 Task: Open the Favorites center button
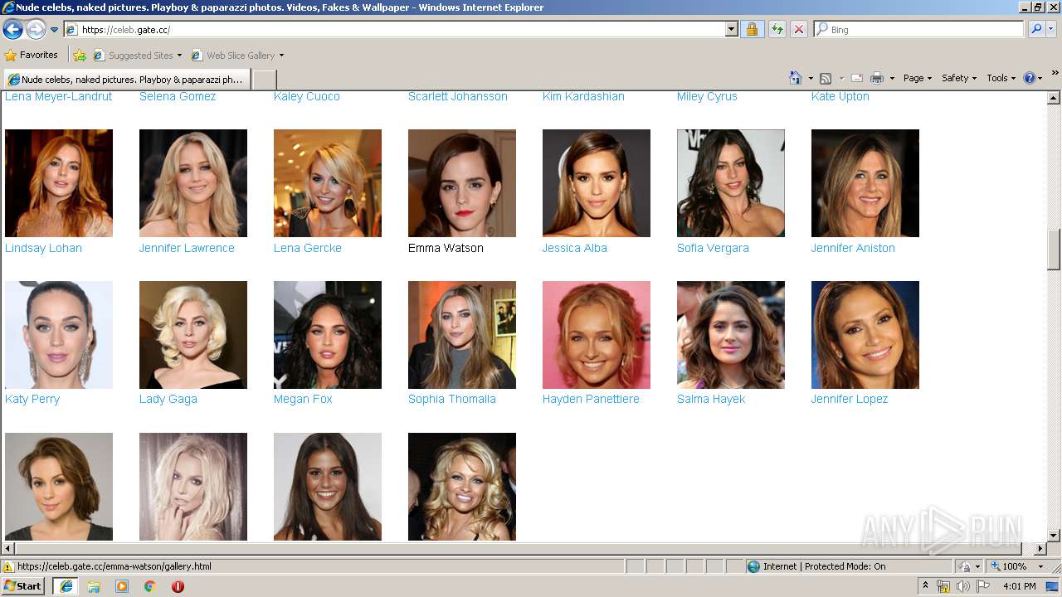tap(32, 56)
